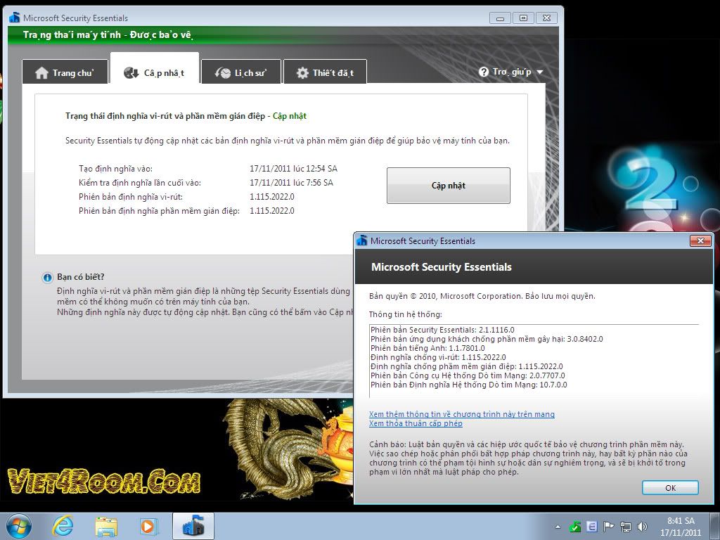Viewport: 720px width, 540px height.
Task: Open the Action Center flag icon
Action: [608, 527]
